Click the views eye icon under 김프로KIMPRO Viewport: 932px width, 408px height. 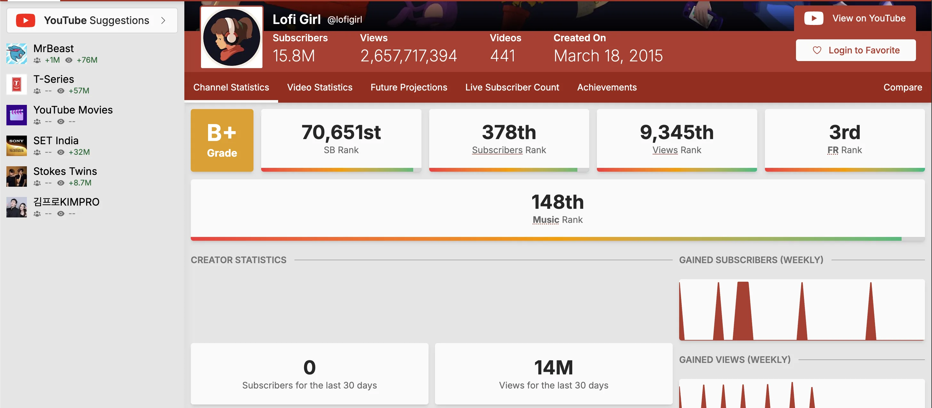(61, 214)
